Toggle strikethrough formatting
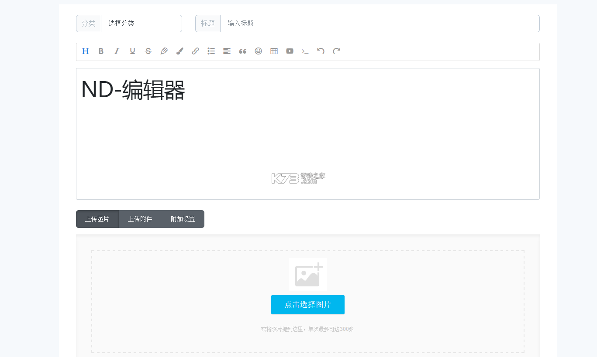 (148, 51)
